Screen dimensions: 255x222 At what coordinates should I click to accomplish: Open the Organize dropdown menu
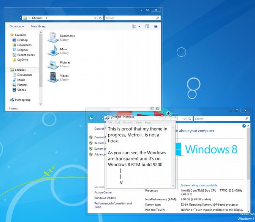point(17,26)
